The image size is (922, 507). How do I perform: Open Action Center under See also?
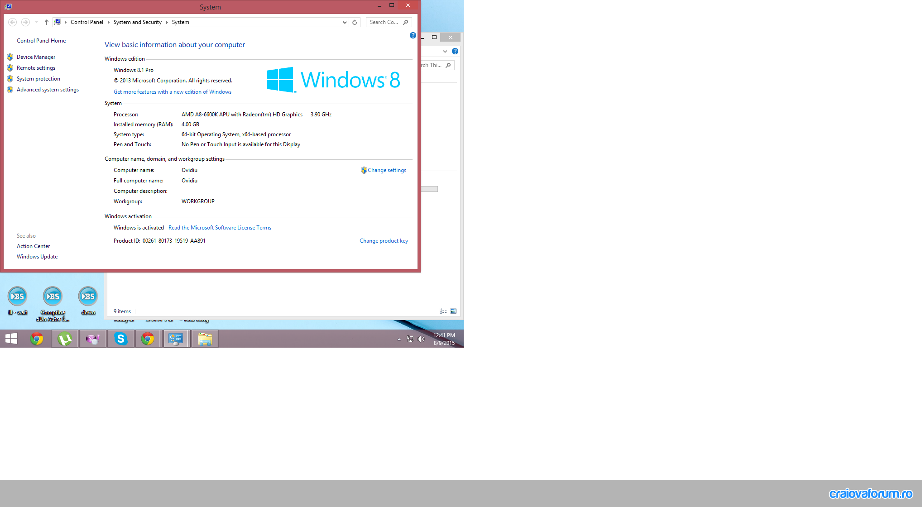pyautogui.click(x=33, y=246)
